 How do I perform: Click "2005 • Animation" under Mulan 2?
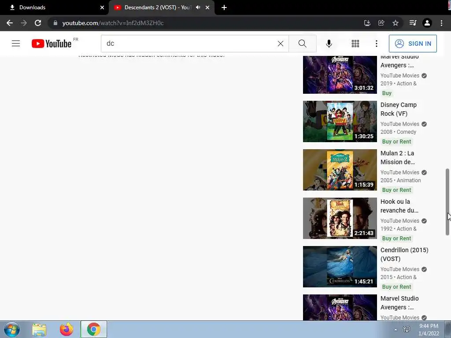(x=401, y=180)
